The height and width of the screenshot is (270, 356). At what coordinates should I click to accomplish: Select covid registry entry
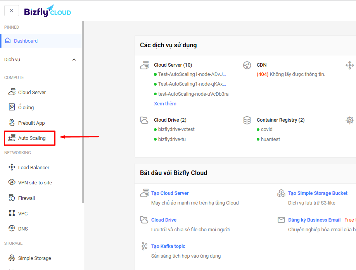pyautogui.click(x=266, y=129)
